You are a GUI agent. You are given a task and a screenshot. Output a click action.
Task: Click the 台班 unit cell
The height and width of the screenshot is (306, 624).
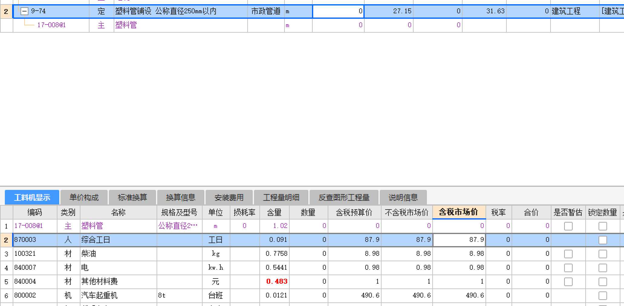pos(216,296)
